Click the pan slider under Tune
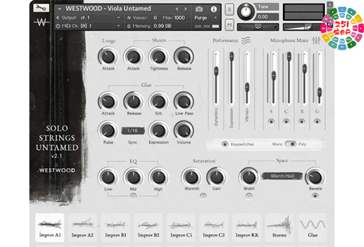 pos(258,27)
